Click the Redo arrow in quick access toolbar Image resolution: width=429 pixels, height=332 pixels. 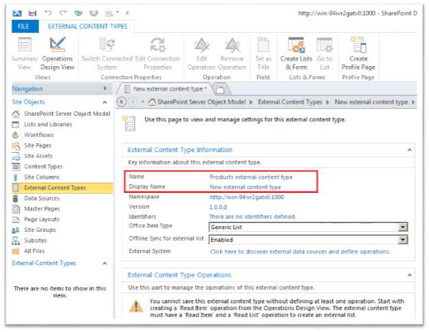64,13
